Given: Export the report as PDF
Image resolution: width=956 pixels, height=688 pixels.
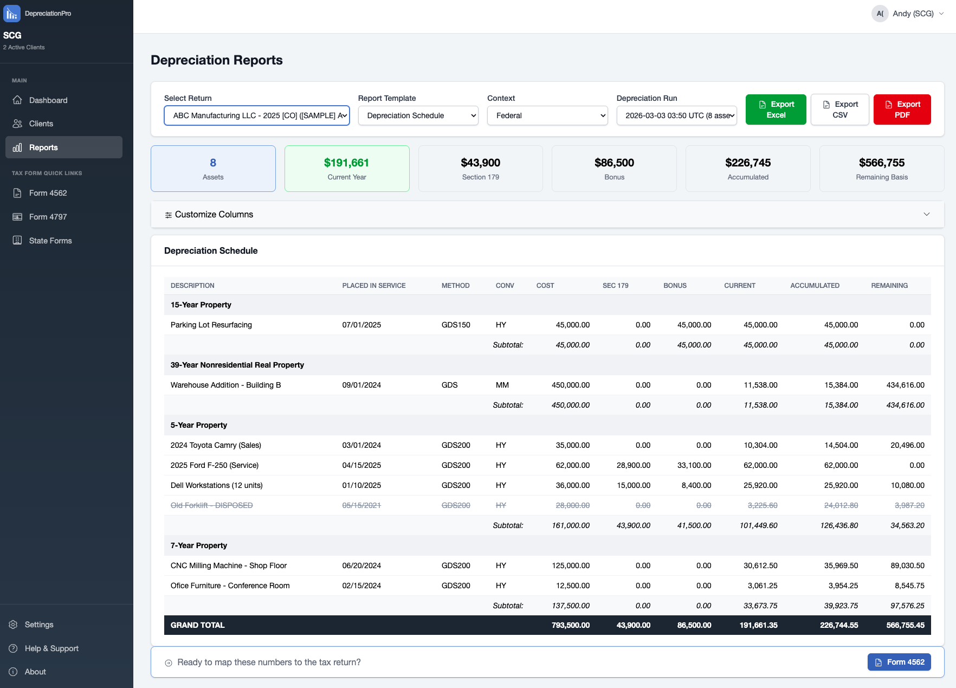Looking at the screenshot, I should (902, 110).
